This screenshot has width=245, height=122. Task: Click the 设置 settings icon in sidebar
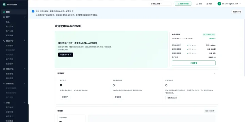(4, 103)
